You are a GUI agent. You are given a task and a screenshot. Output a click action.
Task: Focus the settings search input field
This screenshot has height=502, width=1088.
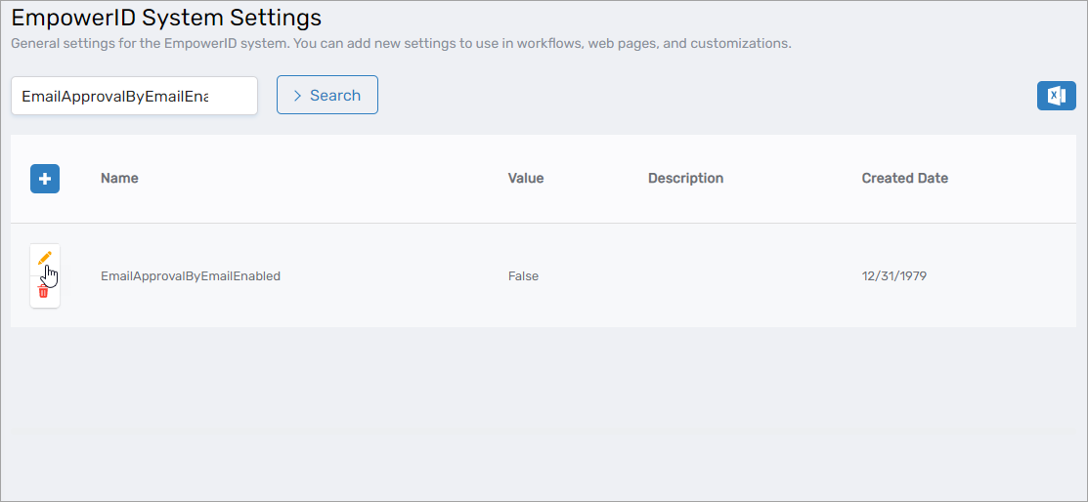[x=135, y=96]
